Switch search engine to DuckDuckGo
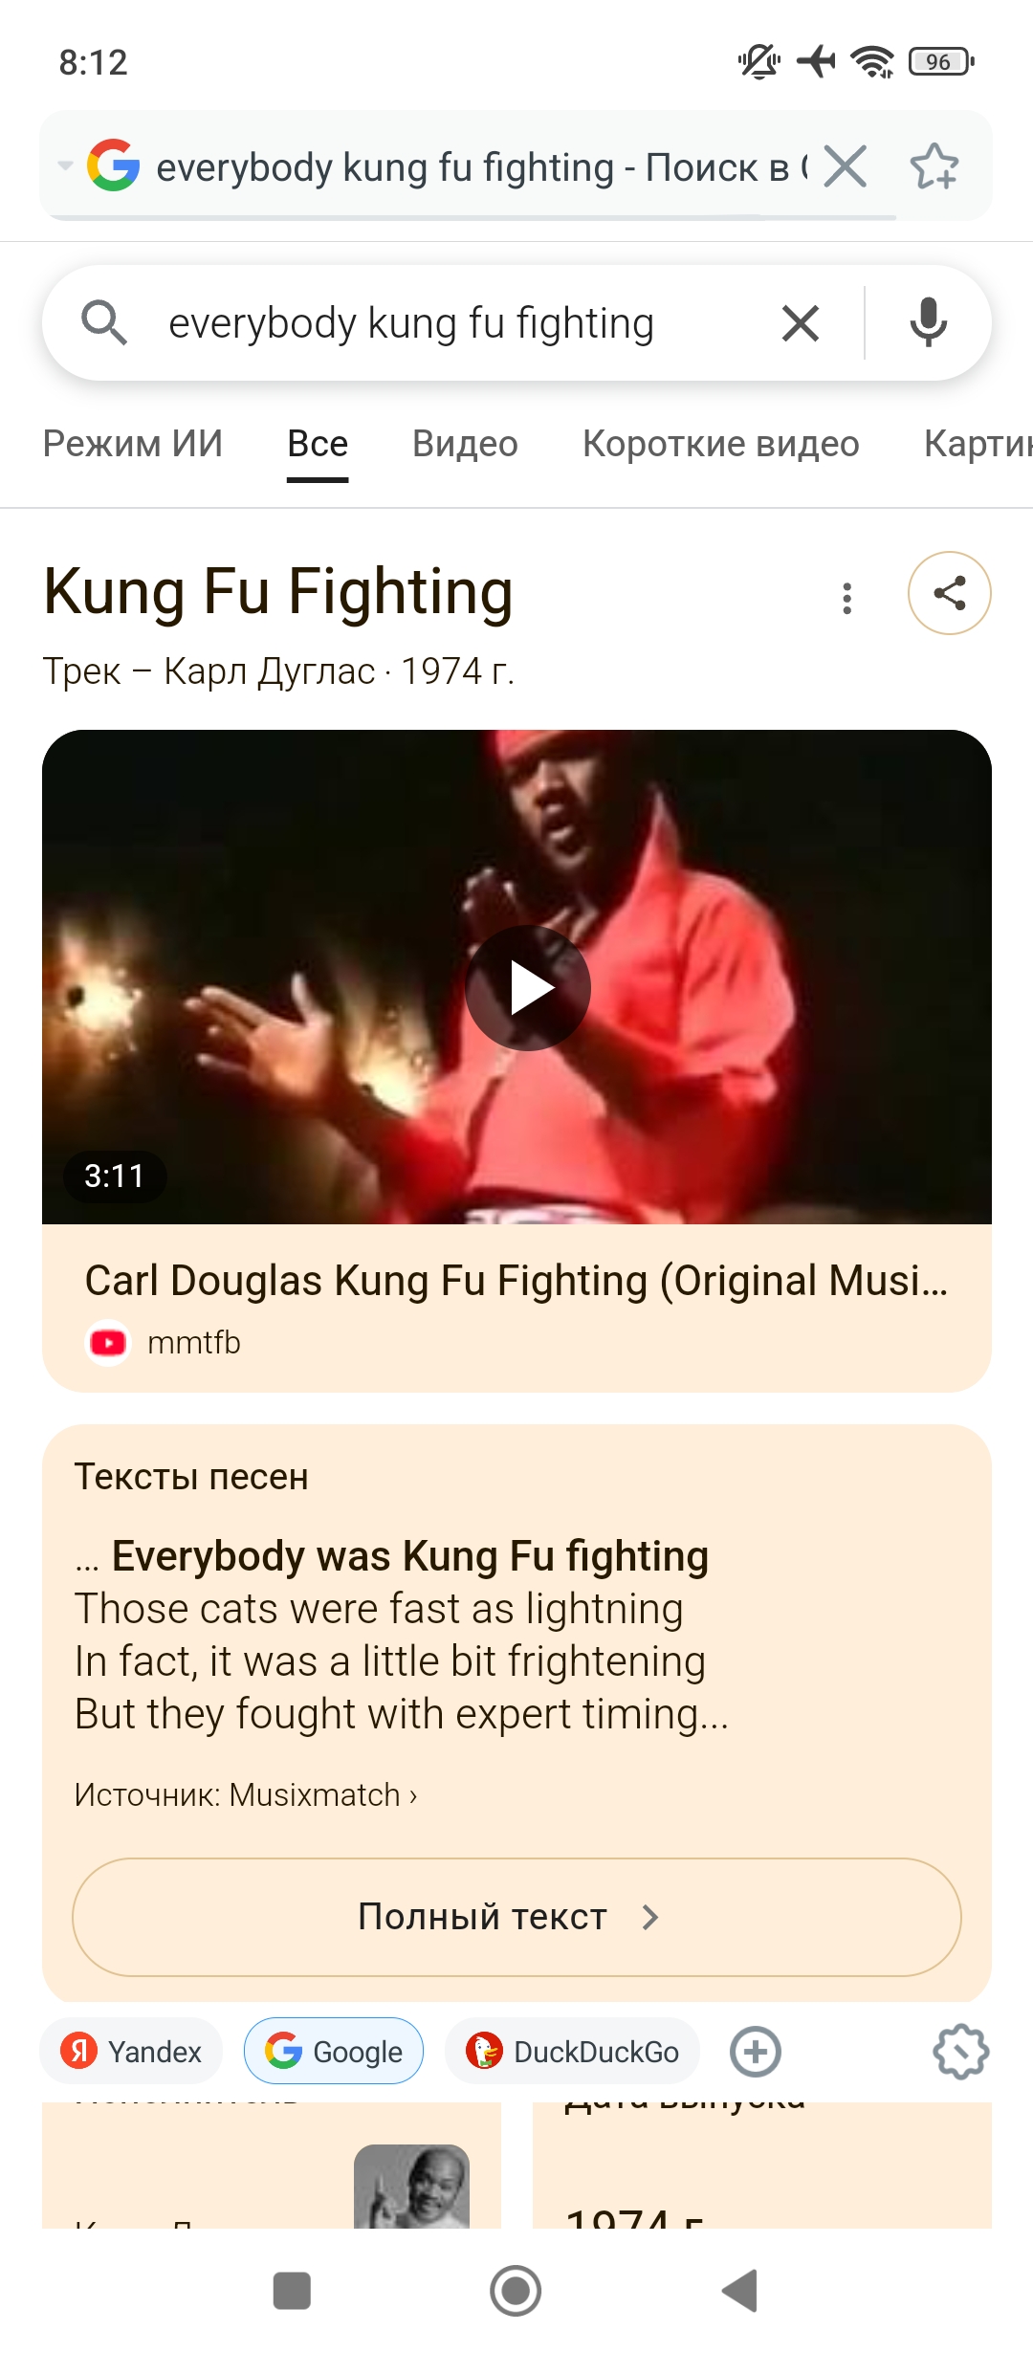The width and height of the screenshot is (1033, 2353). click(x=573, y=2052)
